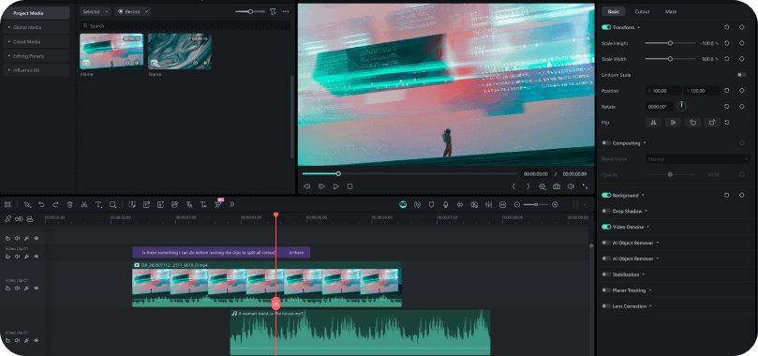
Task: Mute the D4 video clip track
Action: (18, 289)
